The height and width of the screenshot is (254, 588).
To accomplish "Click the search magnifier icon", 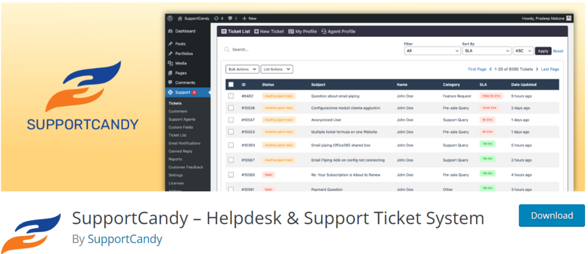I will 227,49.
